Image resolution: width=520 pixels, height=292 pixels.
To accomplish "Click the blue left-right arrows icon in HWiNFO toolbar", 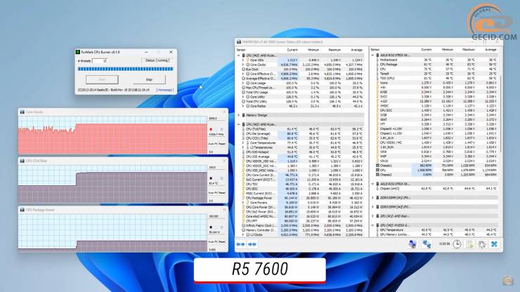I will (240, 244).
